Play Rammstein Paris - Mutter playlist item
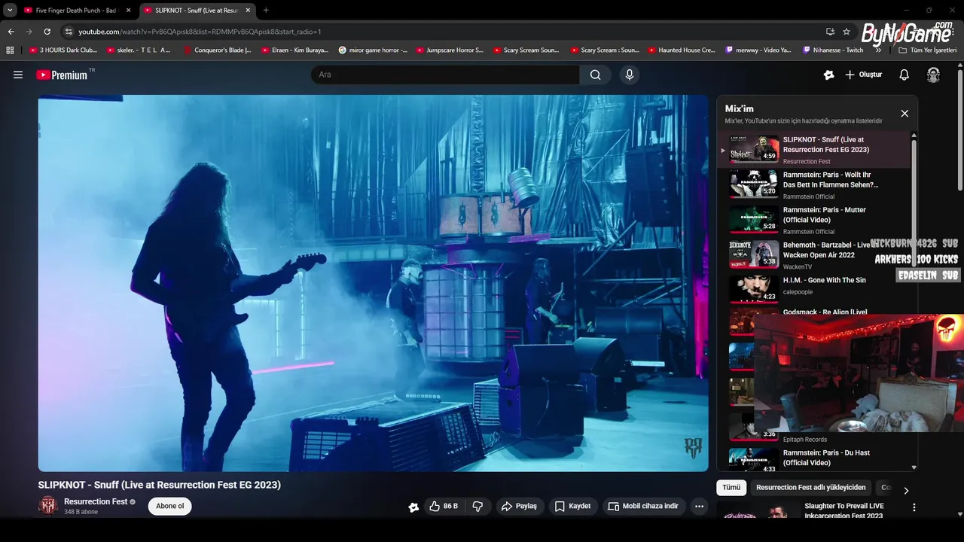The height and width of the screenshot is (542, 964). (x=813, y=220)
